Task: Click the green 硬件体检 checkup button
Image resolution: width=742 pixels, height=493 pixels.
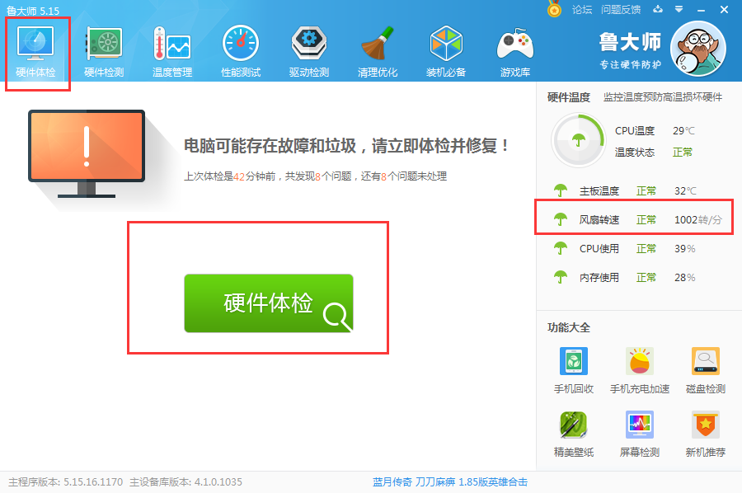Action: tap(268, 303)
